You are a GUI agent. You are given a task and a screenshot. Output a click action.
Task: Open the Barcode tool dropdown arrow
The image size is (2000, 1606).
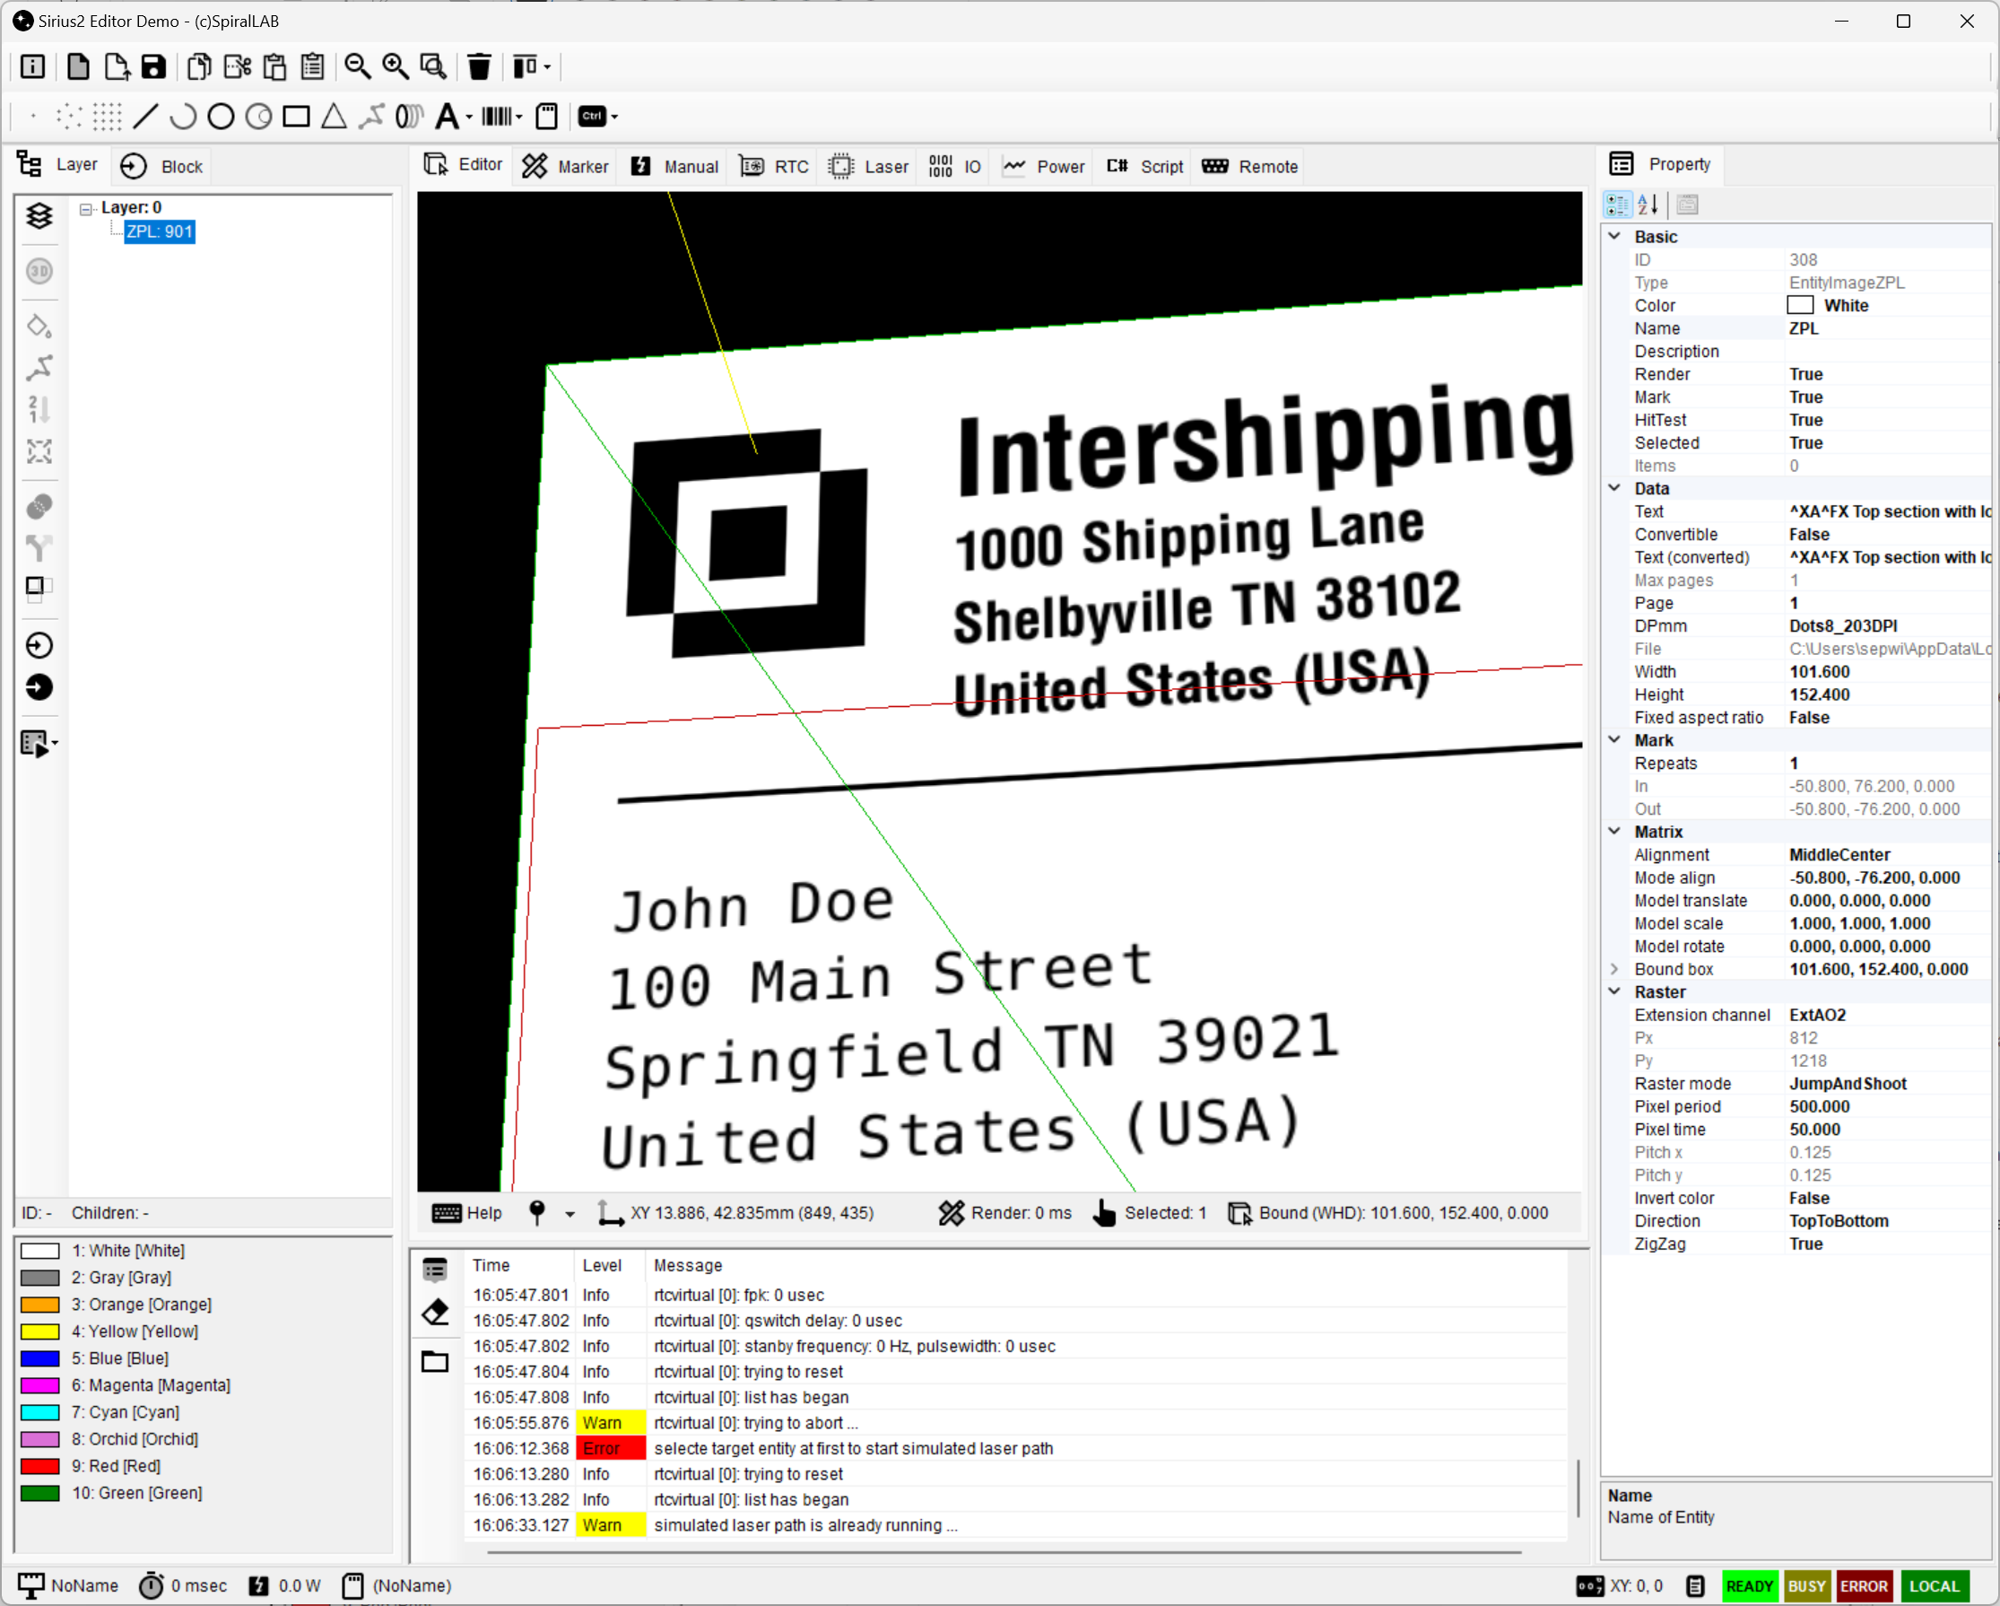pyautogui.click(x=519, y=118)
